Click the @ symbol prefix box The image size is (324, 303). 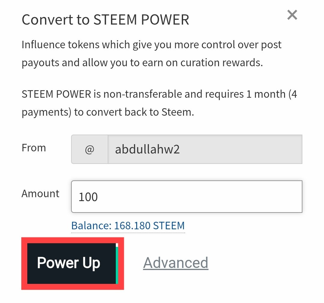point(90,149)
